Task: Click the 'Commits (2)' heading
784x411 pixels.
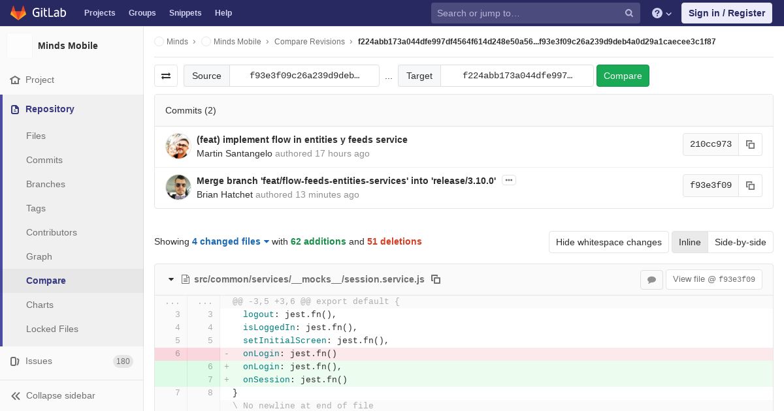Action: 191,110
